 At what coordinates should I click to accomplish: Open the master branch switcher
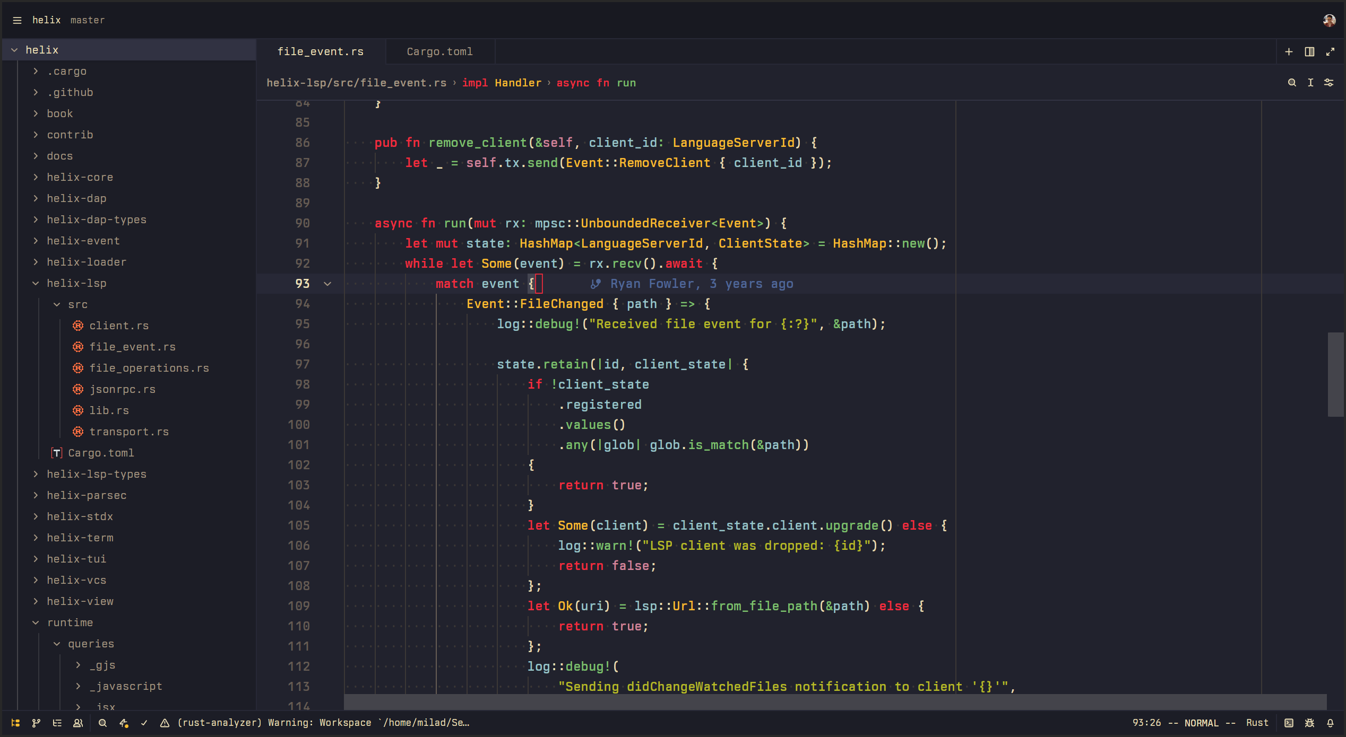click(88, 20)
